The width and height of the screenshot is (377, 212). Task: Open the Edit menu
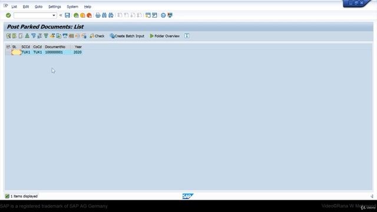pyautogui.click(x=26, y=6)
